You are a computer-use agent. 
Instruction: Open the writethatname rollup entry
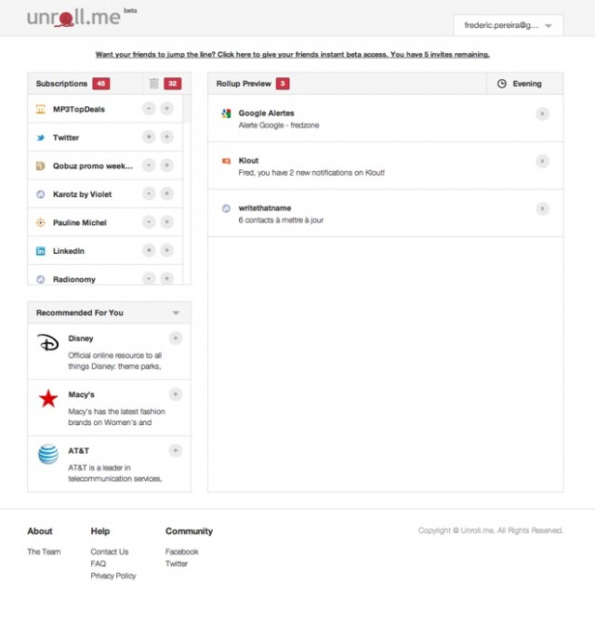386,213
